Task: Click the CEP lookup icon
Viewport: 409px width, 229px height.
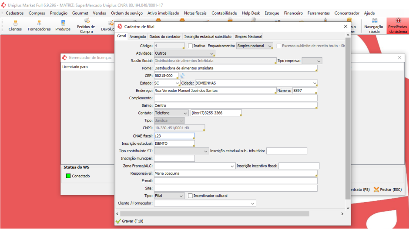Action: [182, 75]
